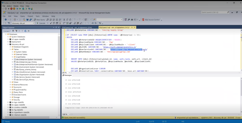
Task: Click the Display Estimated Execution Plan icon
Action: pyautogui.click(x=54, y=23)
